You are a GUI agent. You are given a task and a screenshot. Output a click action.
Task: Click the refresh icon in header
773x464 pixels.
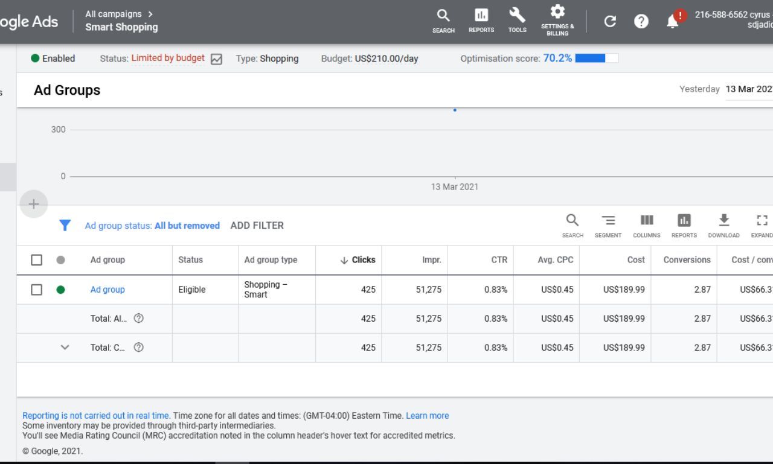[x=610, y=22]
